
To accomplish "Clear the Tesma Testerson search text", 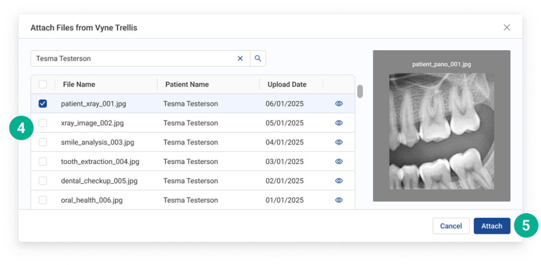I will (240, 59).
